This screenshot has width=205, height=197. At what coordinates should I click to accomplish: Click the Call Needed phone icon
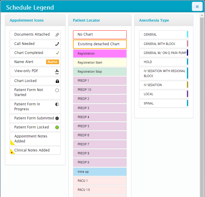click(57, 44)
